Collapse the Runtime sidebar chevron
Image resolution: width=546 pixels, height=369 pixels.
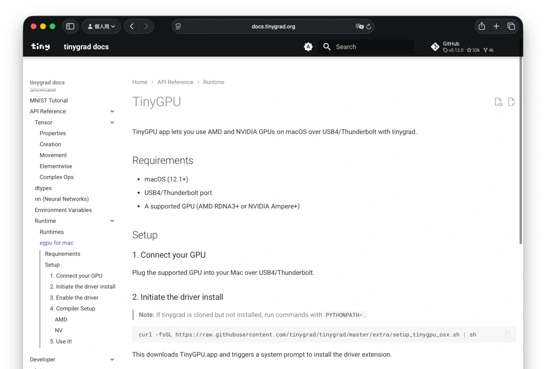[x=112, y=221]
